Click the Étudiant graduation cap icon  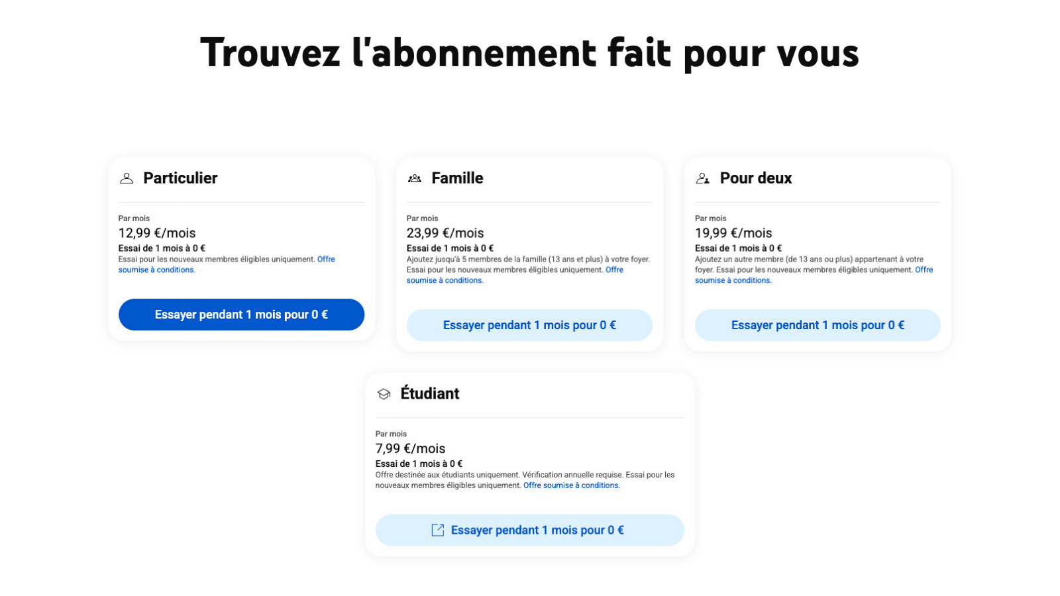(x=384, y=394)
